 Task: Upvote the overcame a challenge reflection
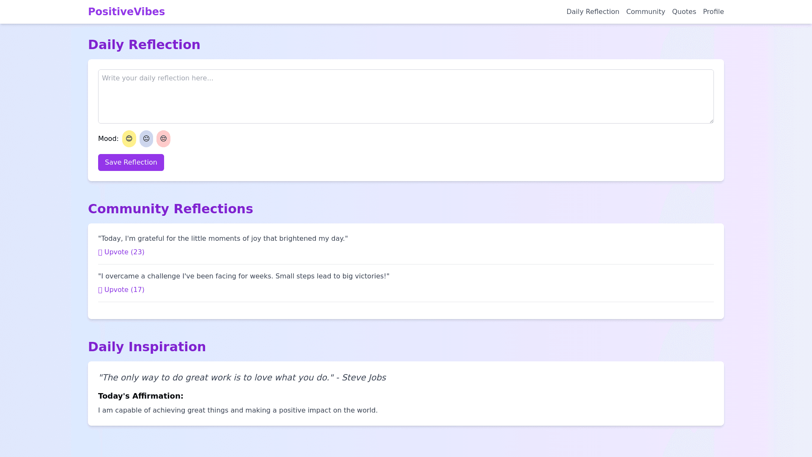[121, 290]
